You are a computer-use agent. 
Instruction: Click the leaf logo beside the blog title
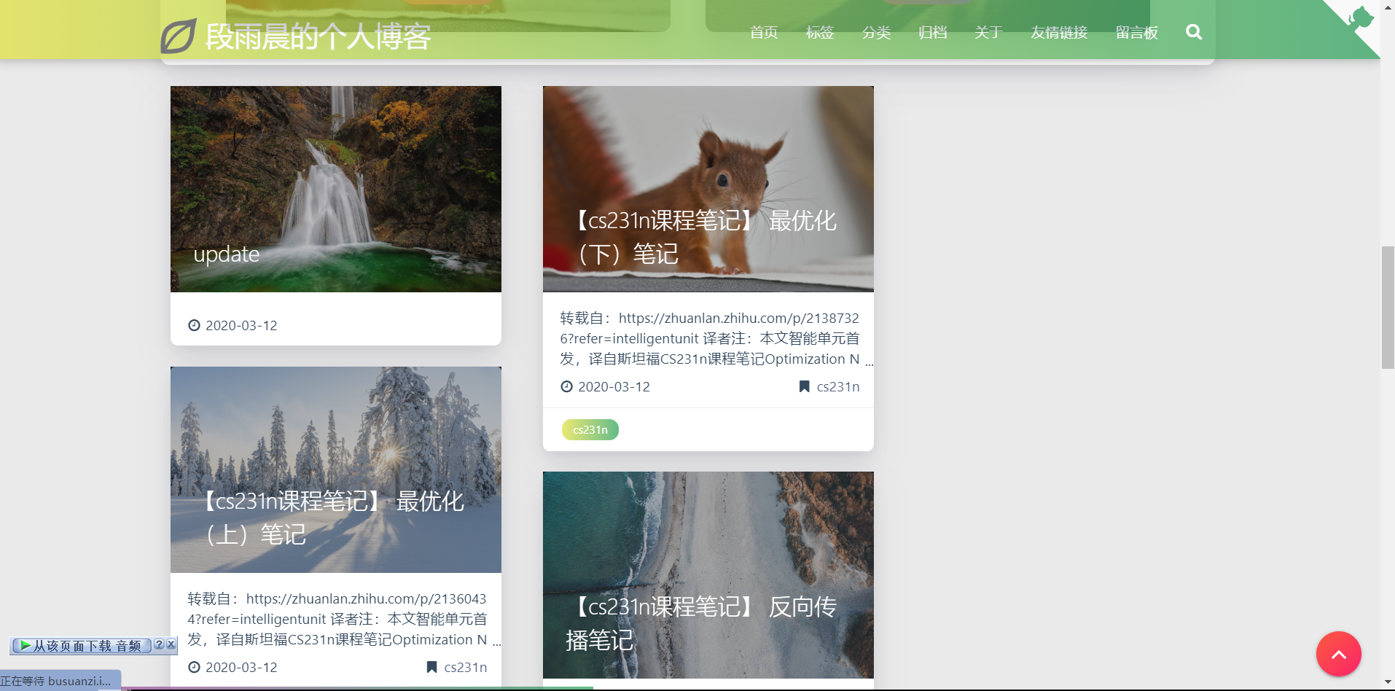coord(178,34)
